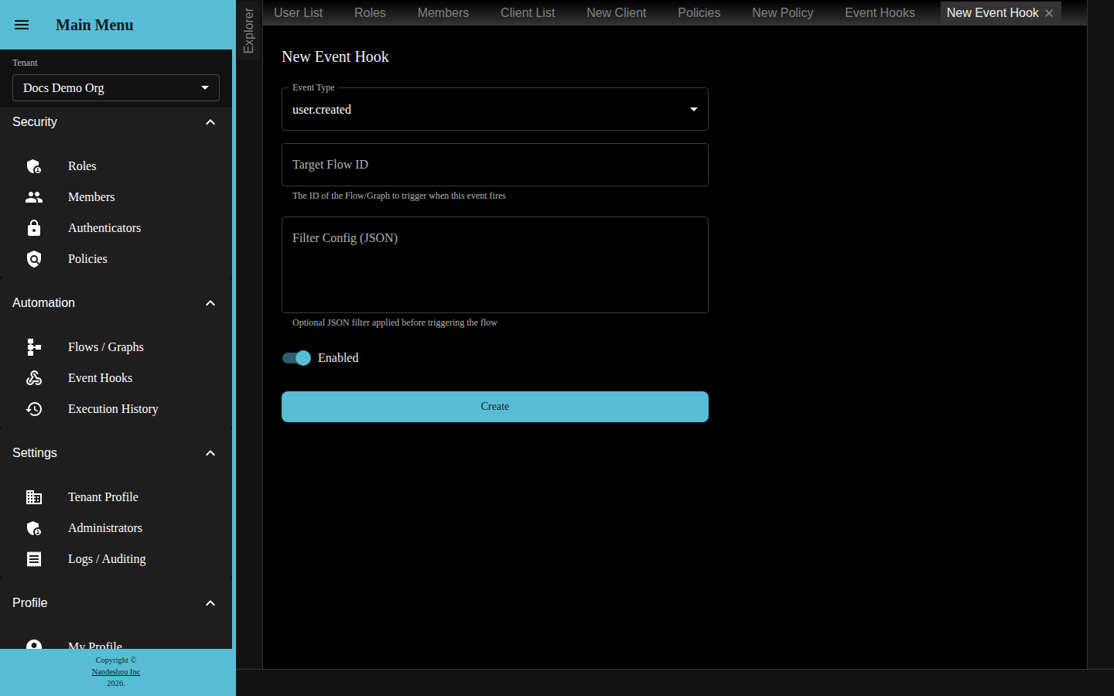Switch to the New Client tab

pos(617,13)
